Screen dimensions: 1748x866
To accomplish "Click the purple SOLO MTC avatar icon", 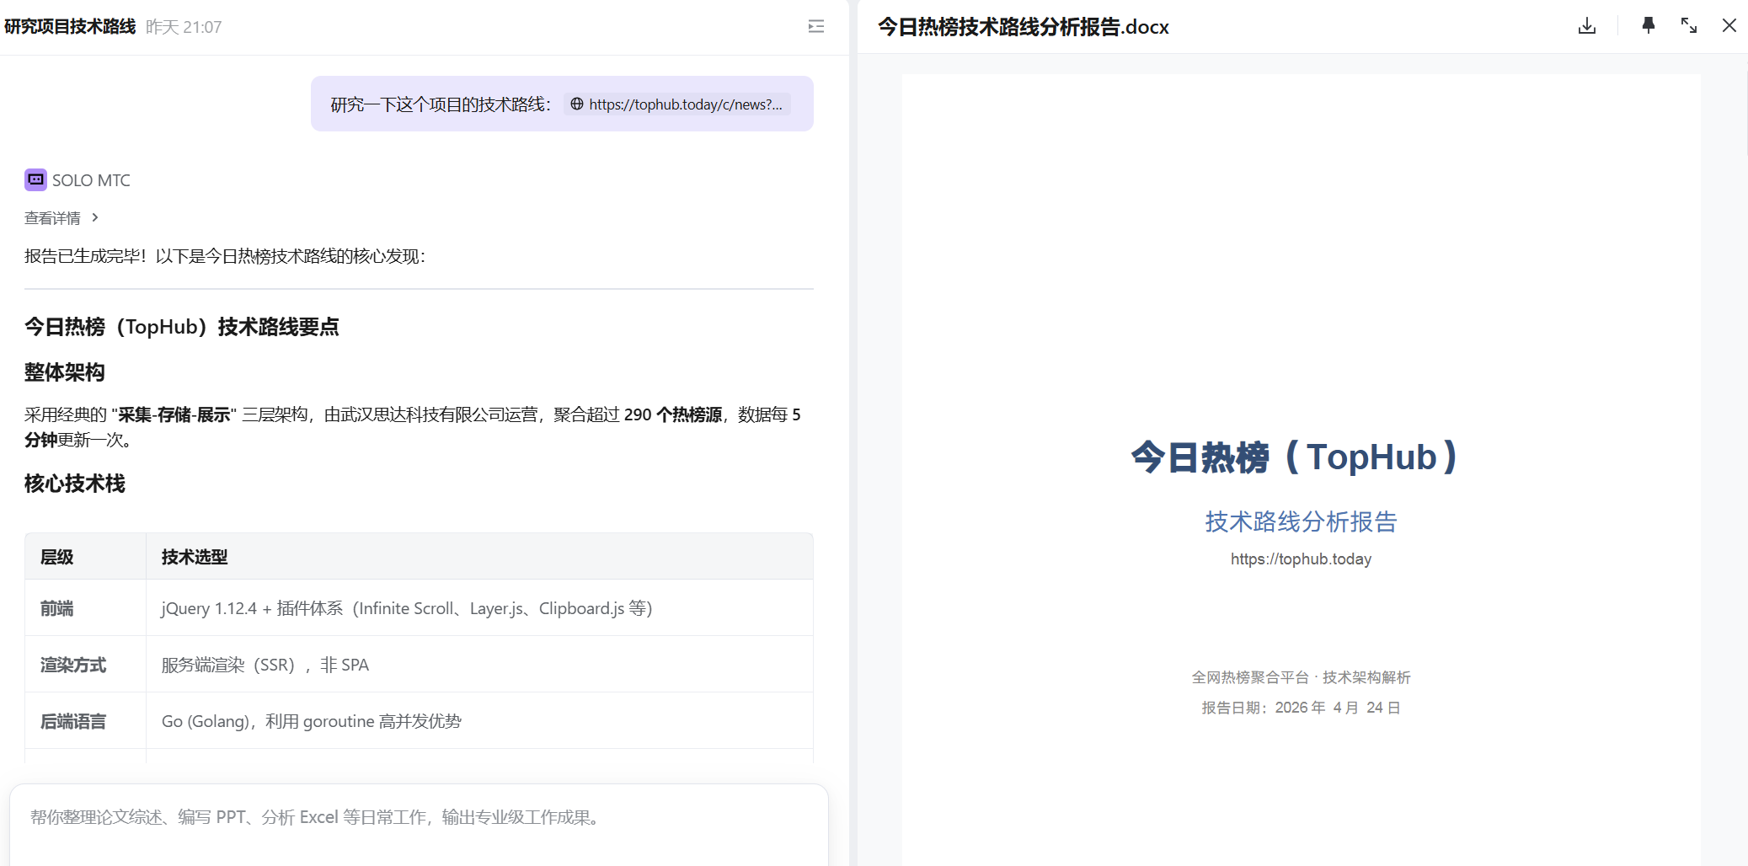I will tap(35, 179).
